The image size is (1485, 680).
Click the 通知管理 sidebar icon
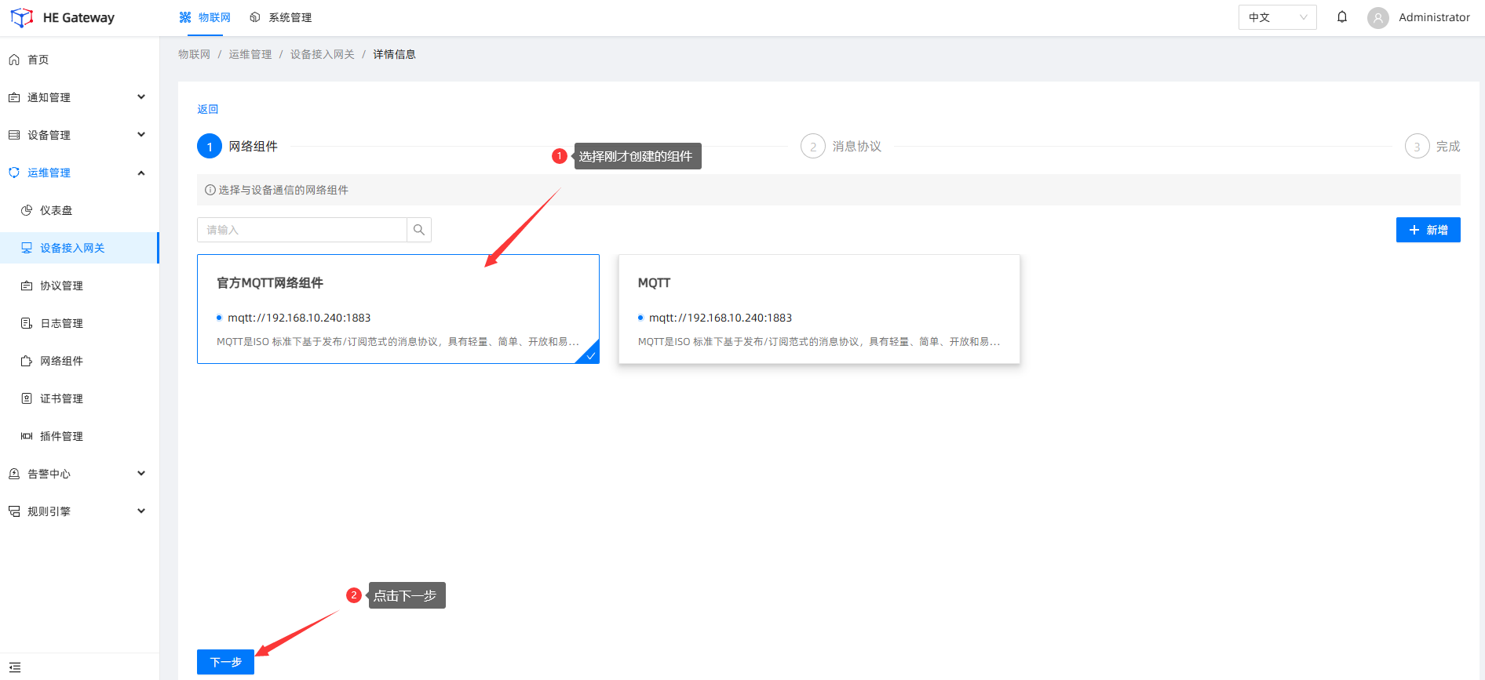[x=14, y=97]
